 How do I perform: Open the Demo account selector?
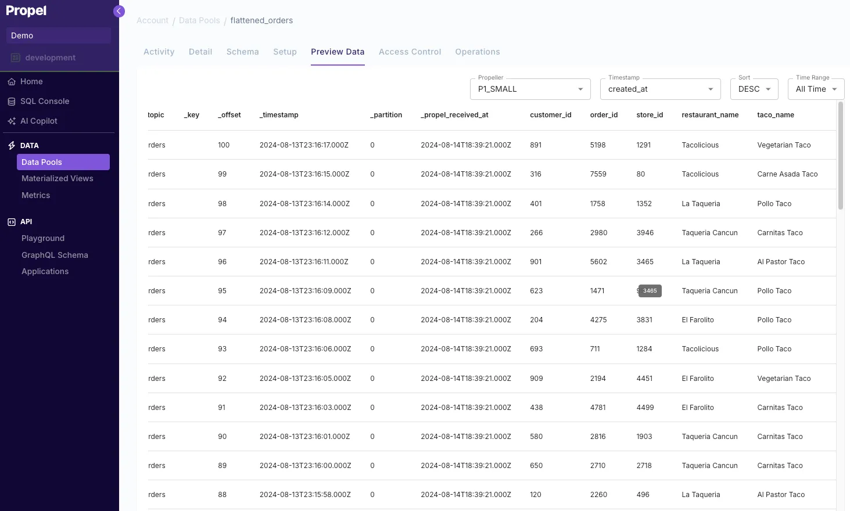point(58,35)
